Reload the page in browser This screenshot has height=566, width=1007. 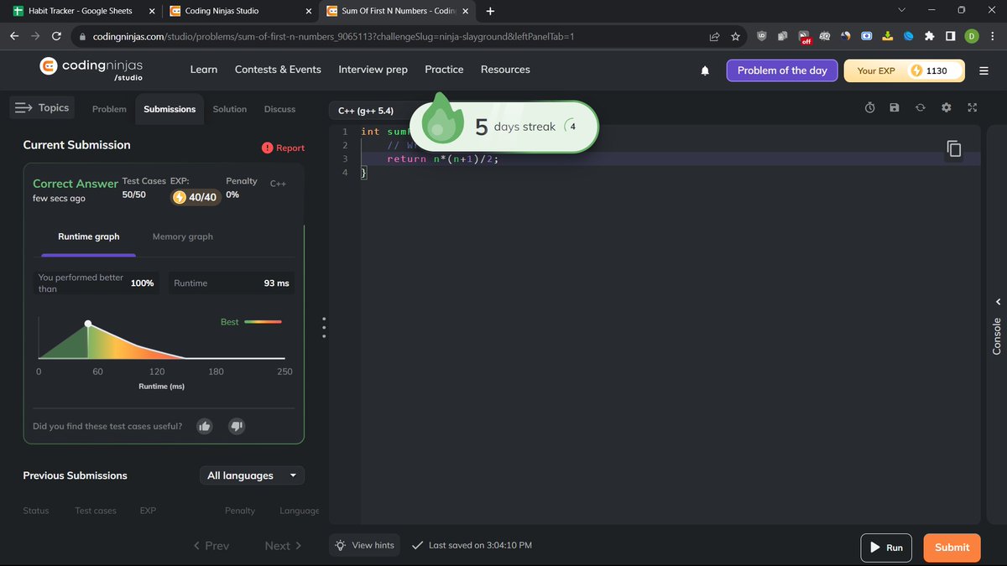tap(56, 37)
